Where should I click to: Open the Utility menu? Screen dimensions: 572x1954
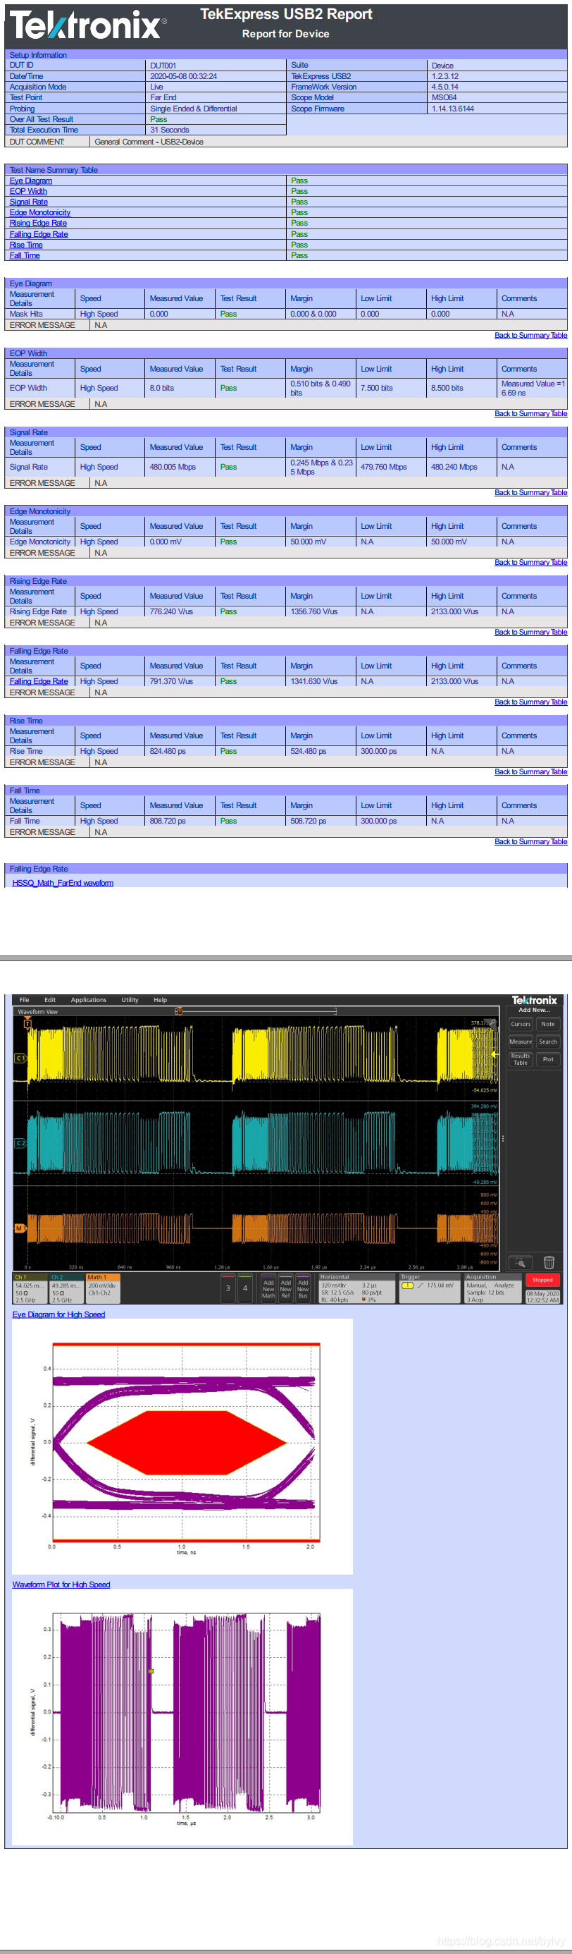tap(130, 1000)
